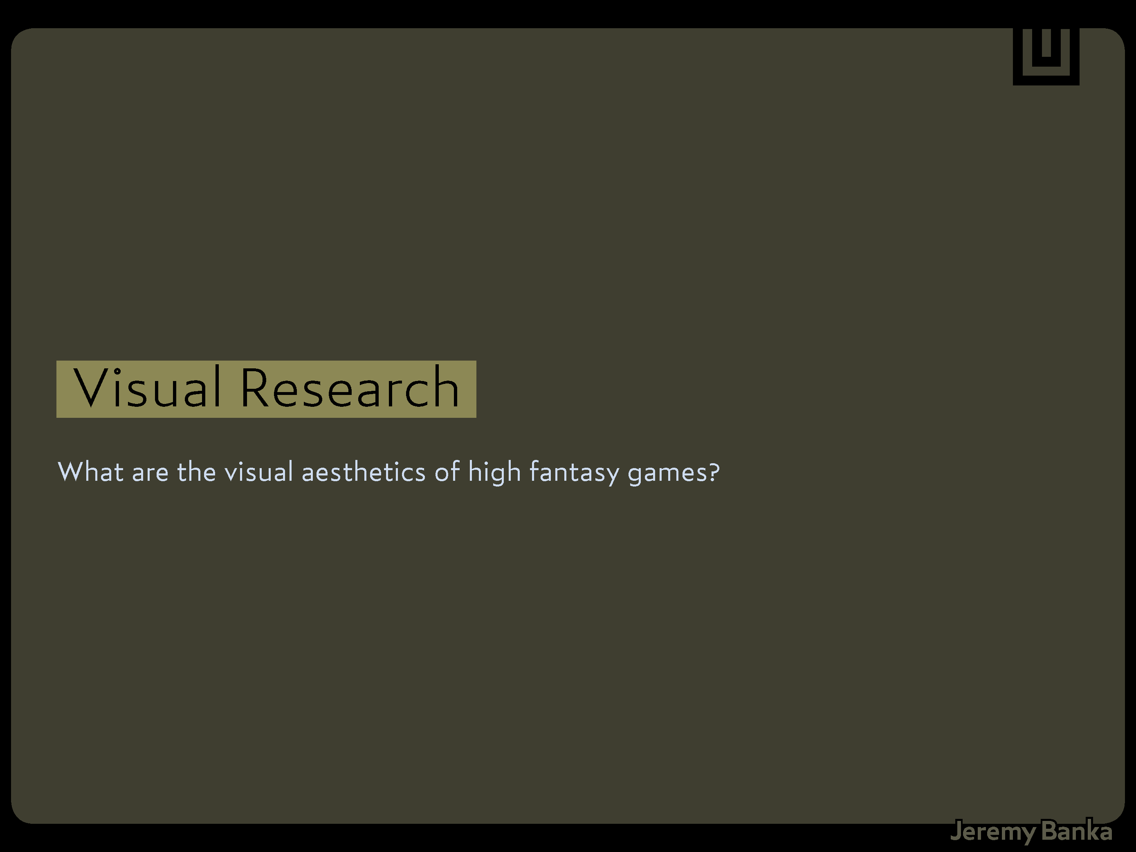Screen dimensions: 1136x852
Task: Click the square logo icon at top right
Action: (1046, 56)
